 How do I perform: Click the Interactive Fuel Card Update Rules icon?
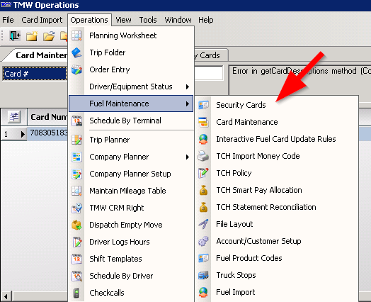tap(203, 139)
